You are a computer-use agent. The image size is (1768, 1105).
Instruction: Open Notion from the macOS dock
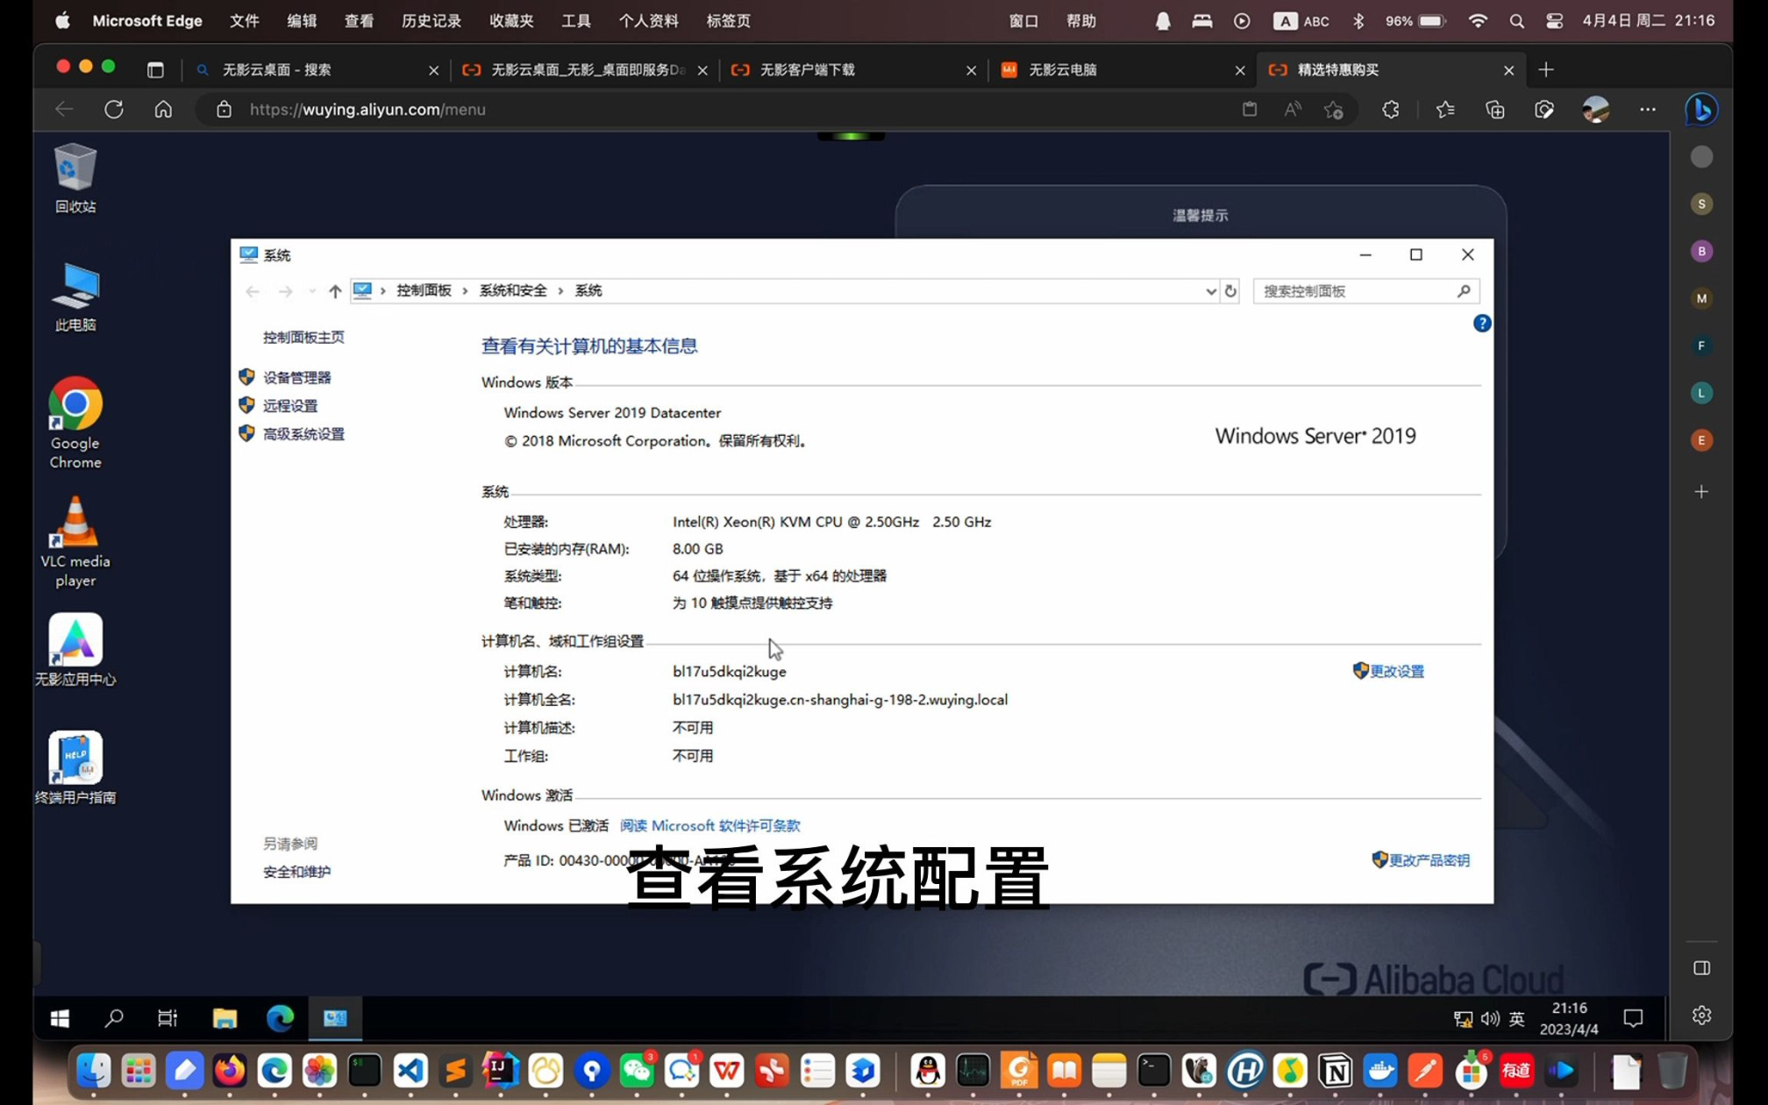tap(1336, 1070)
